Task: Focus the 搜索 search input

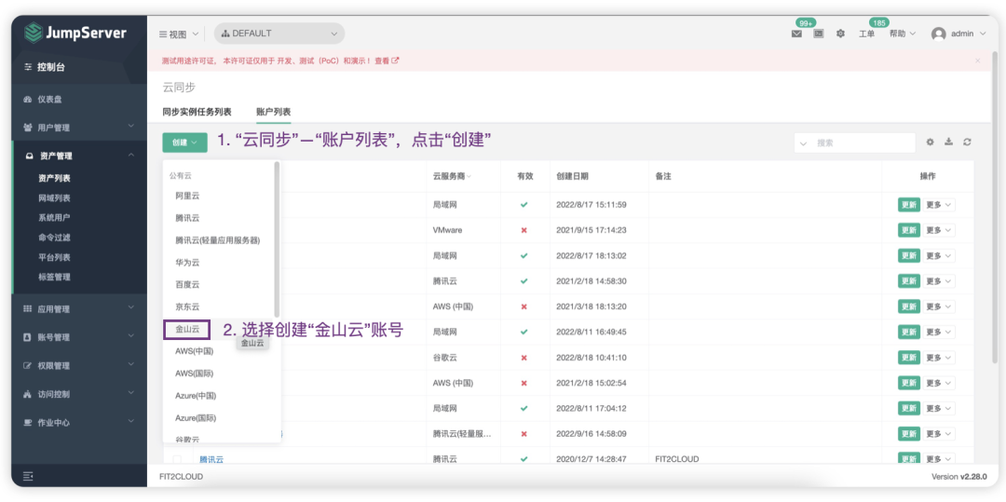Action: click(863, 143)
